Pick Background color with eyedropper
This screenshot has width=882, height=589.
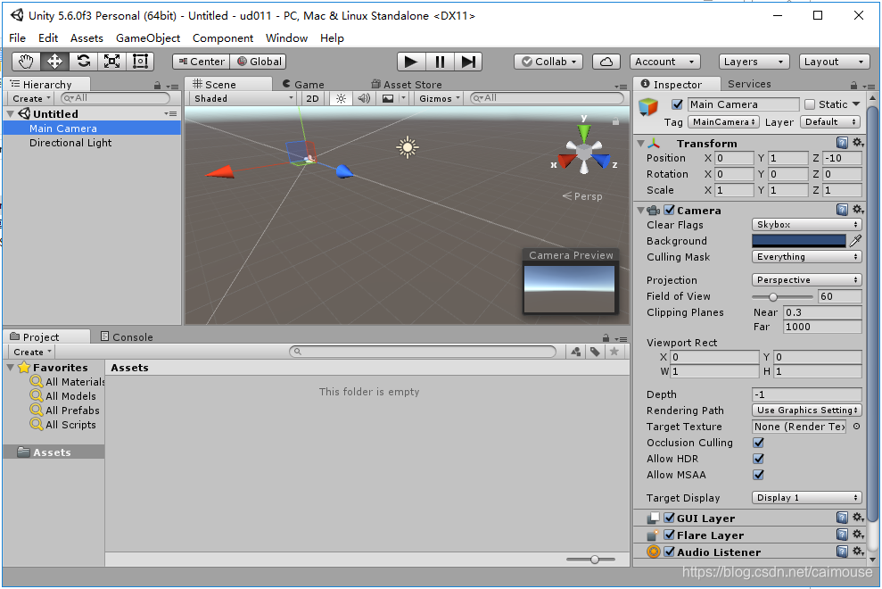coord(855,241)
